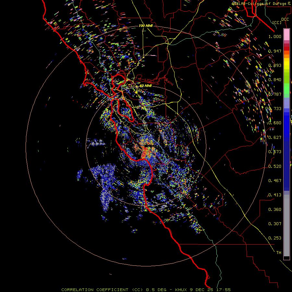The image size is (292, 292).
Task: Click the 0.627 scale value
Action: coord(275,138)
